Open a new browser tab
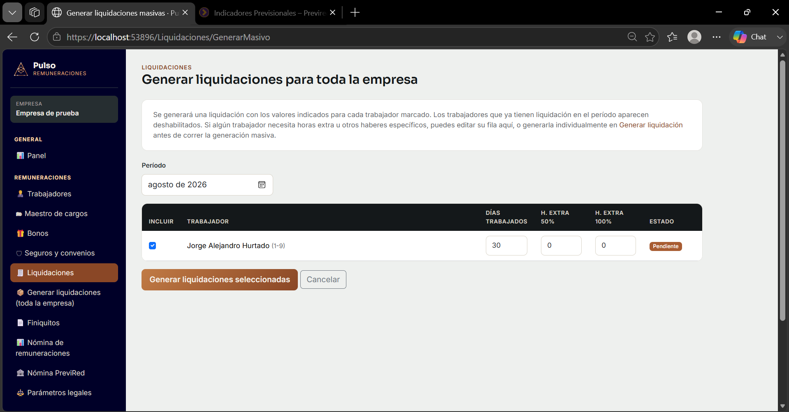Image resolution: width=789 pixels, height=412 pixels. (355, 13)
